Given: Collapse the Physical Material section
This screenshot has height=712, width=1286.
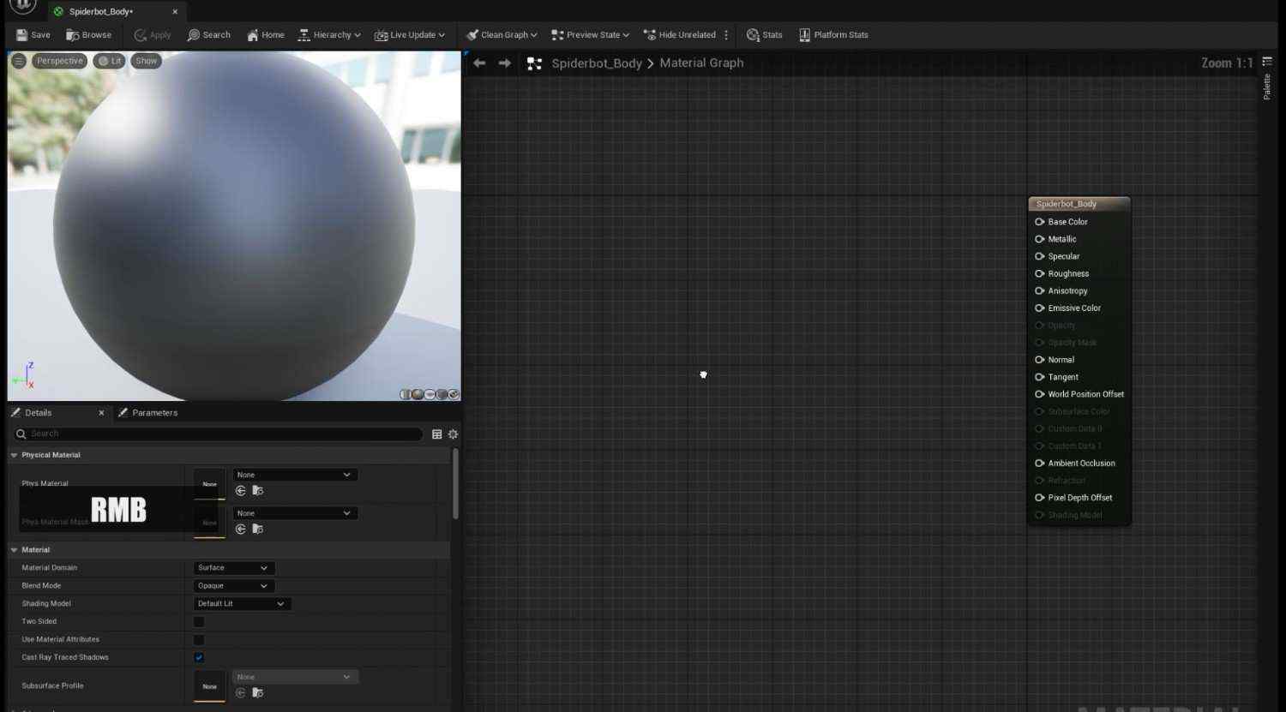Looking at the screenshot, I should (14, 456).
